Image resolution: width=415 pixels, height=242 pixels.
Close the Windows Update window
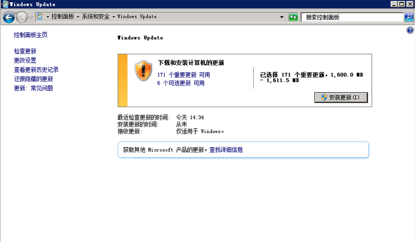point(410,4)
